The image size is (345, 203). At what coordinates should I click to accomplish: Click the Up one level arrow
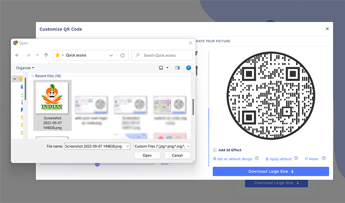coord(46,55)
